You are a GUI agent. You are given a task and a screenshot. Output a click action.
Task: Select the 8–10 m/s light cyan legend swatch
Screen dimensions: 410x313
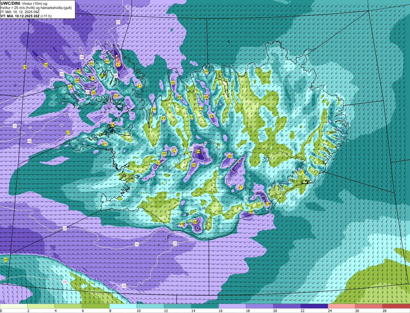[x=123, y=306]
